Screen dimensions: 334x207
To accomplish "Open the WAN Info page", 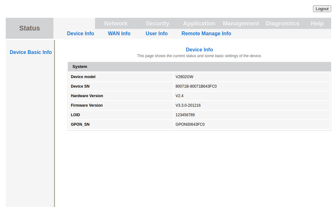I will click(x=119, y=34).
